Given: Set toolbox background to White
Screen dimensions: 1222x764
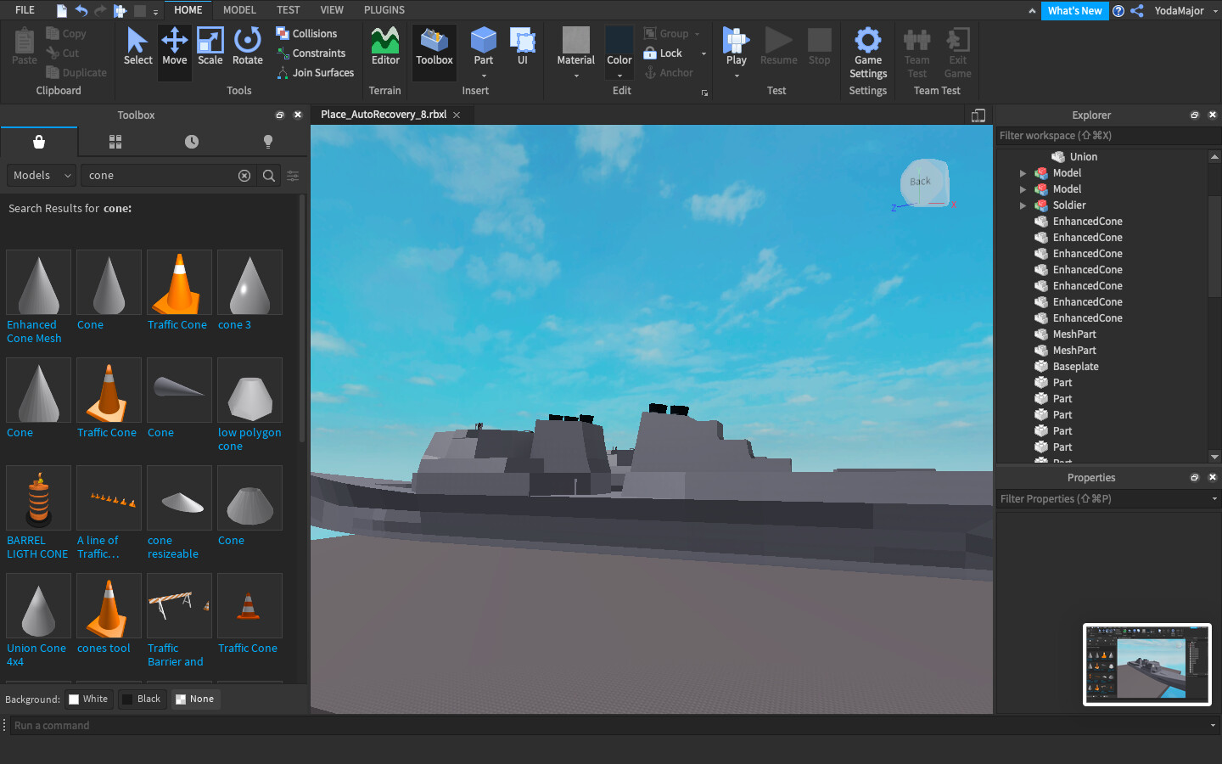Looking at the screenshot, I should coord(89,699).
